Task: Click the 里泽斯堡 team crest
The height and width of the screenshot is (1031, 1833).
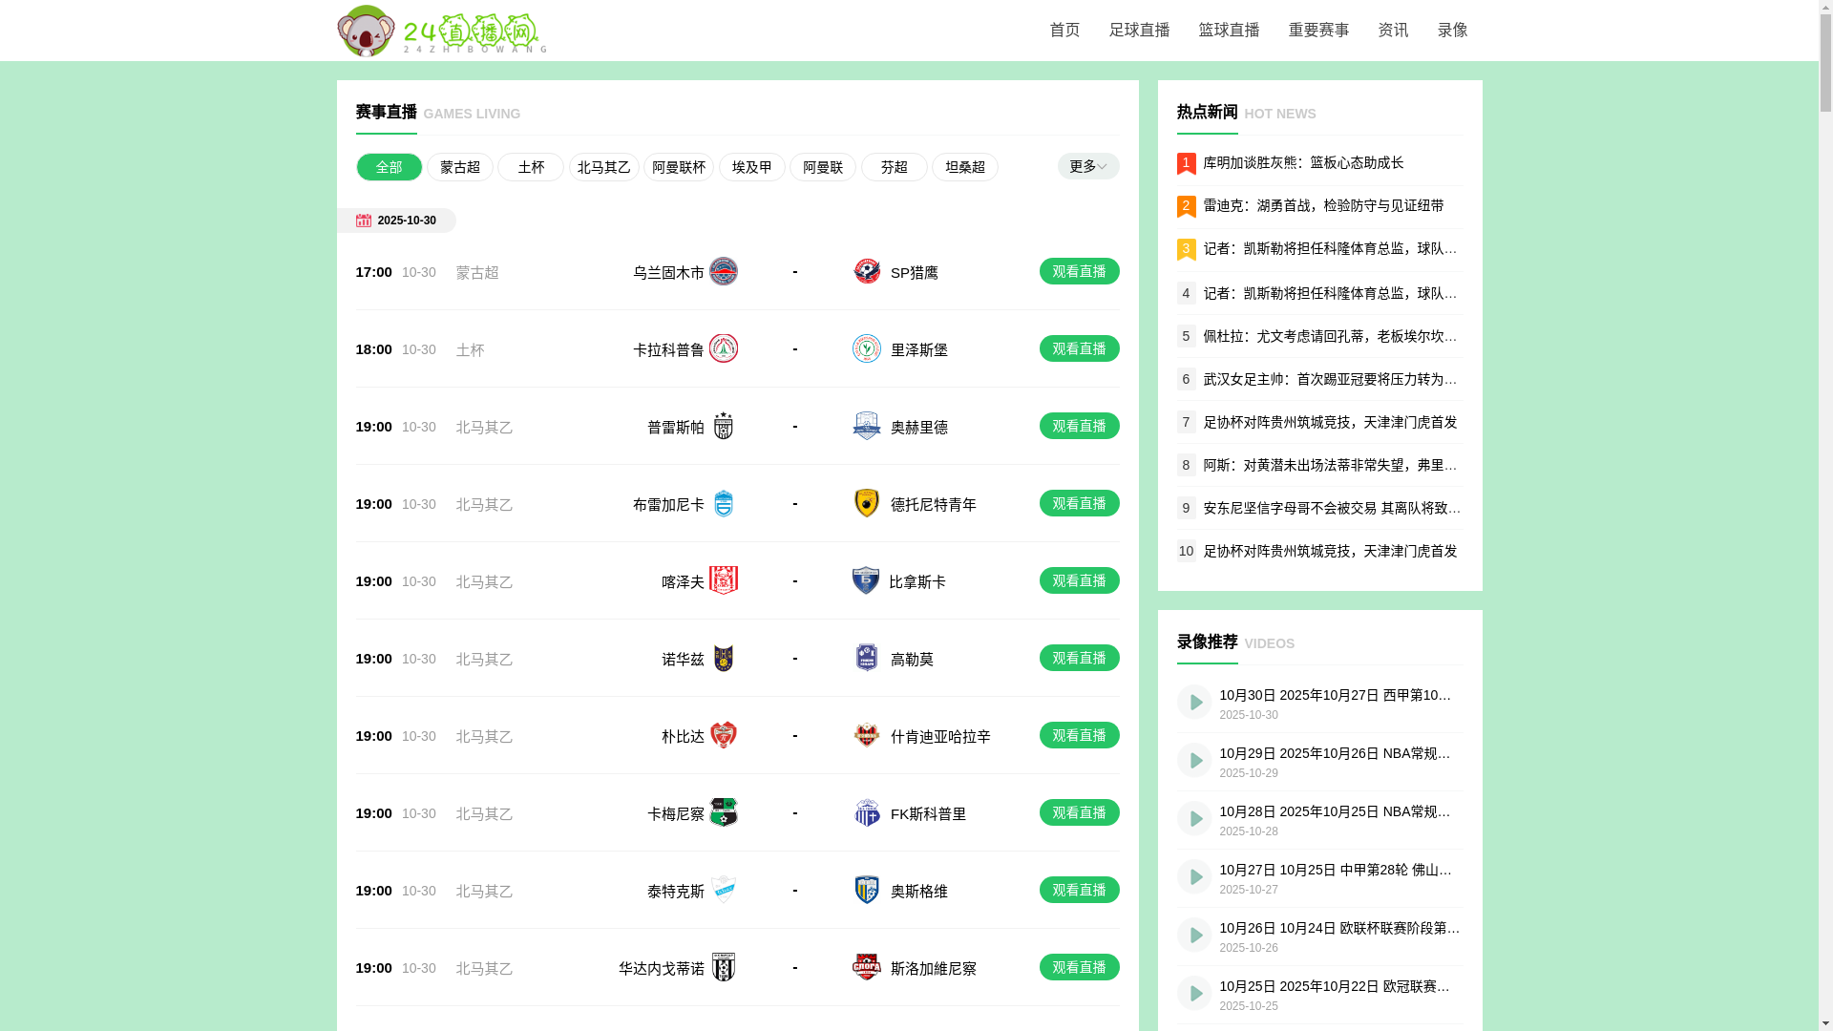Action: click(867, 348)
